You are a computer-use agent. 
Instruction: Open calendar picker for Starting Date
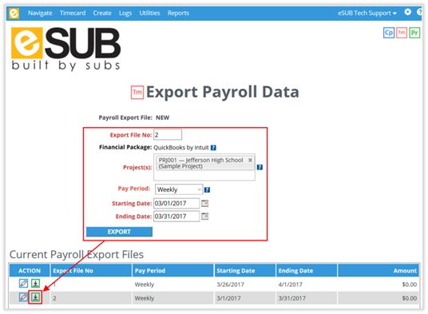[x=204, y=203]
